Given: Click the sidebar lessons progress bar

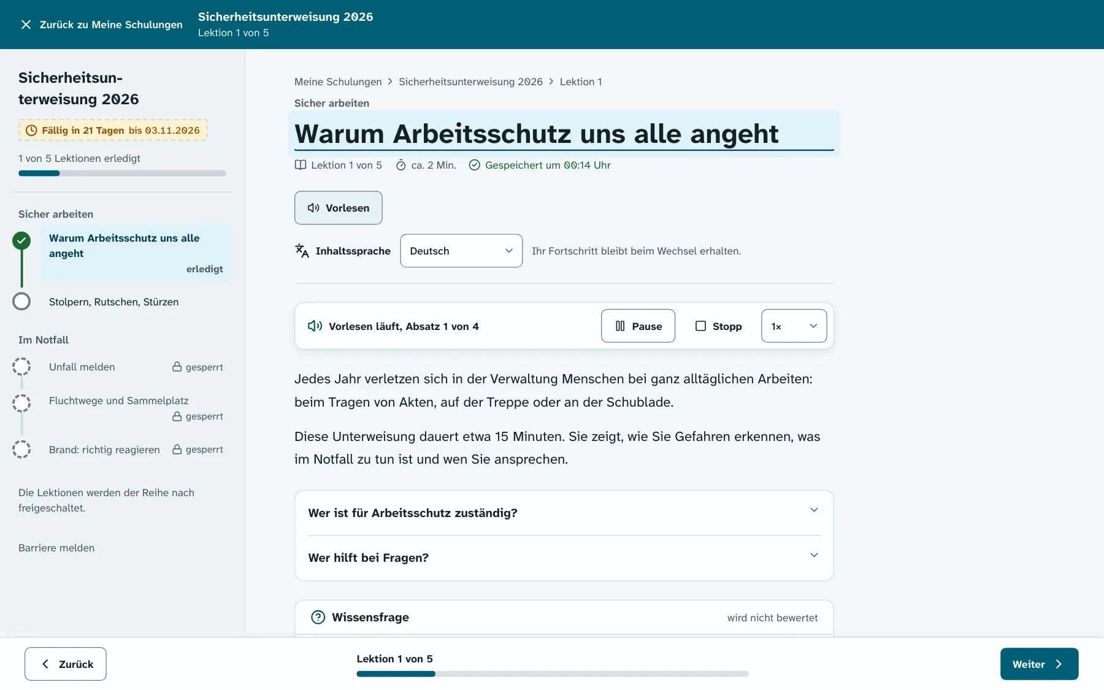Looking at the screenshot, I should coord(122,173).
